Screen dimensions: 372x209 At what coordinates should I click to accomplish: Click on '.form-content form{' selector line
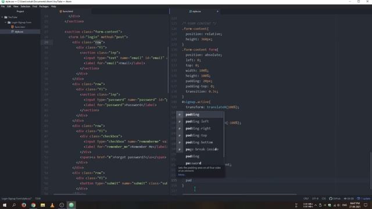pos(200,50)
